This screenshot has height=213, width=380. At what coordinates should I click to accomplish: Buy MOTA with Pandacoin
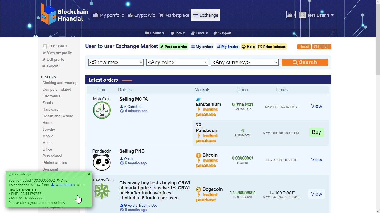click(x=316, y=132)
